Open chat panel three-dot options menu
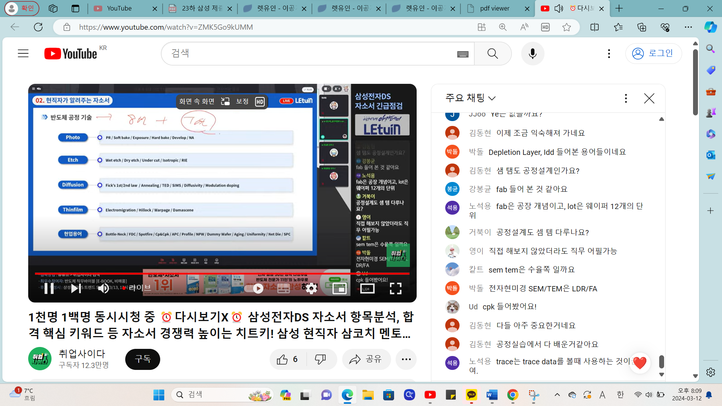 tap(626, 98)
